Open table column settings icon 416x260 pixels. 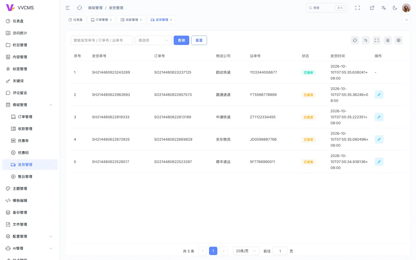pyautogui.click(x=399, y=40)
